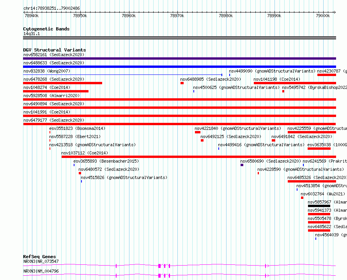Select nsv6485622 variant label
347x280 pixels.
click(x=327, y=227)
